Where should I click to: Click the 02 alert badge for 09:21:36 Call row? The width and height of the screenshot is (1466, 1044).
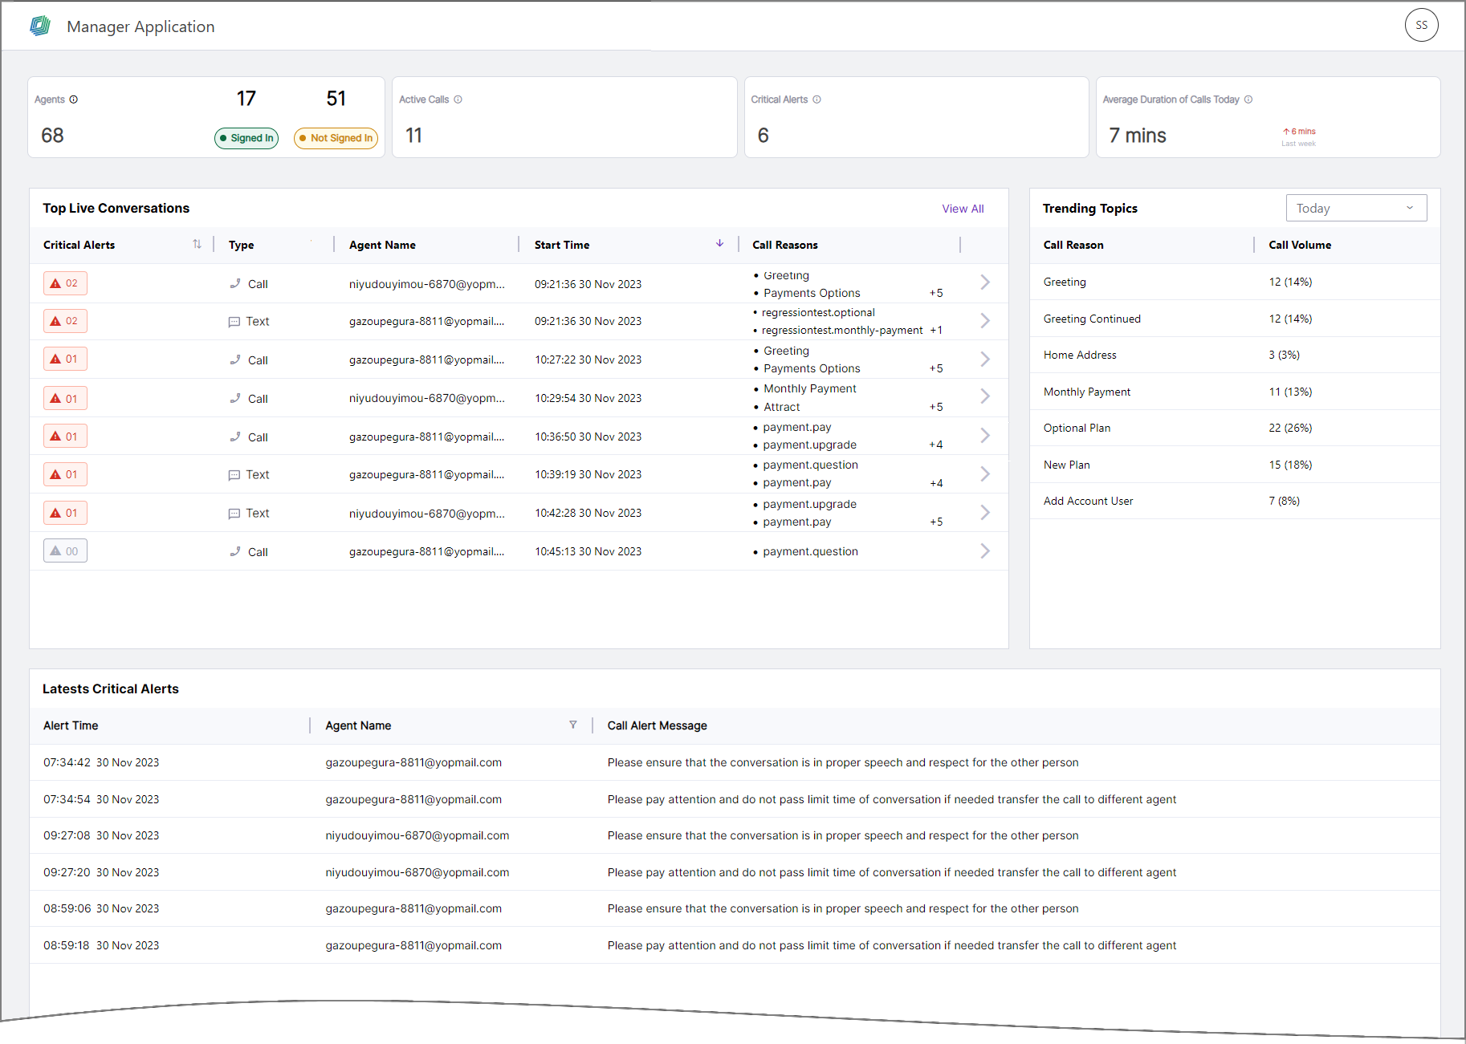[65, 283]
